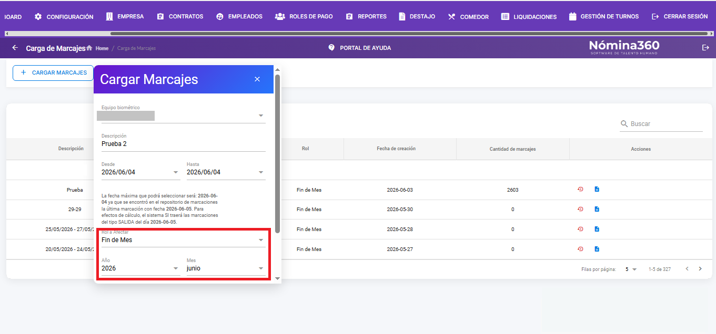Open the Reportes menu
716x334 pixels.
tap(366, 16)
